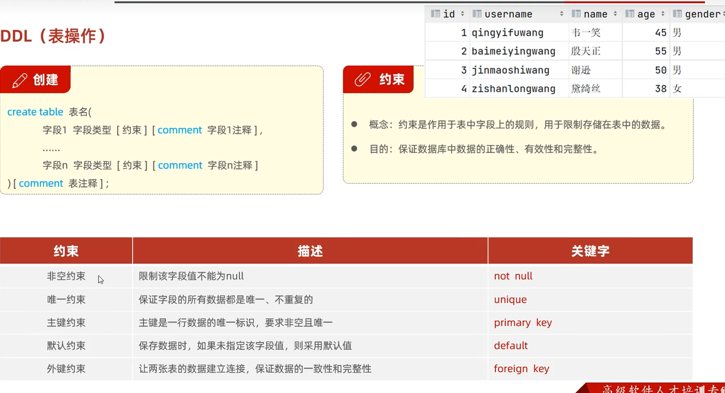Toggle the sort arrows on the username column

562,14
